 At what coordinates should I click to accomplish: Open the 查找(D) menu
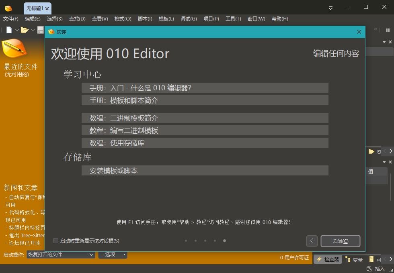tap(77, 19)
